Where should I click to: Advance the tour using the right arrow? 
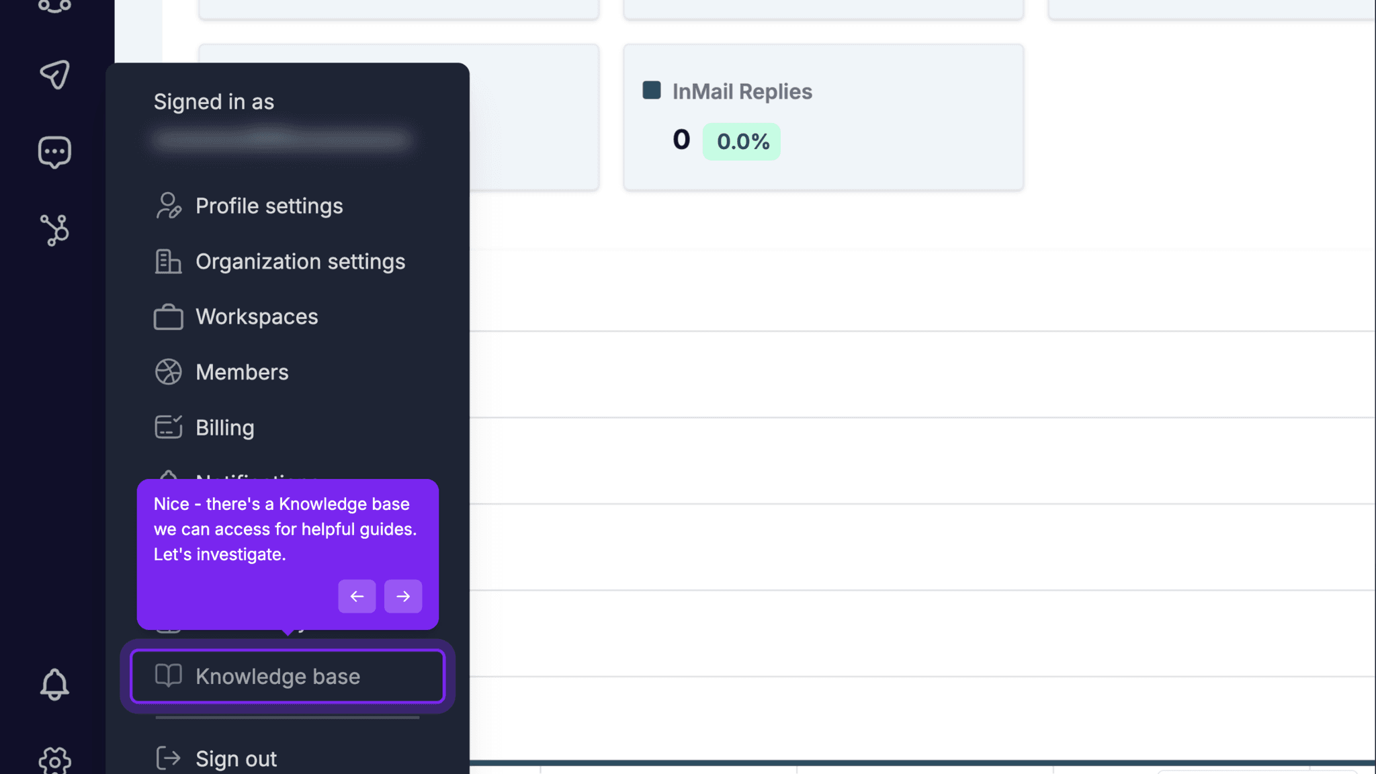point(402,596)
